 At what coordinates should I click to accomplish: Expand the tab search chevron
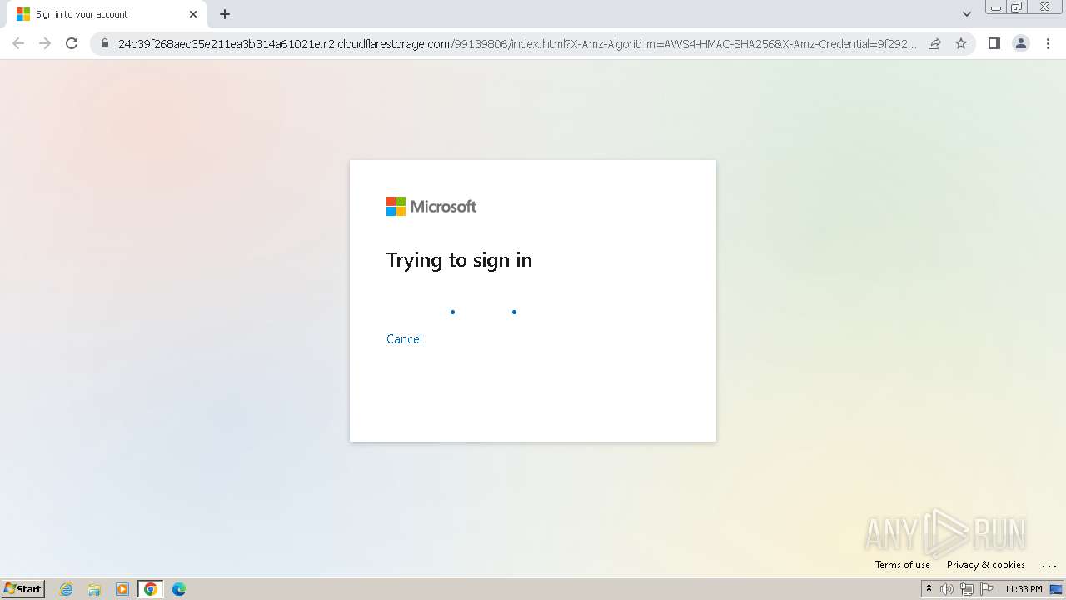point(966,14)
